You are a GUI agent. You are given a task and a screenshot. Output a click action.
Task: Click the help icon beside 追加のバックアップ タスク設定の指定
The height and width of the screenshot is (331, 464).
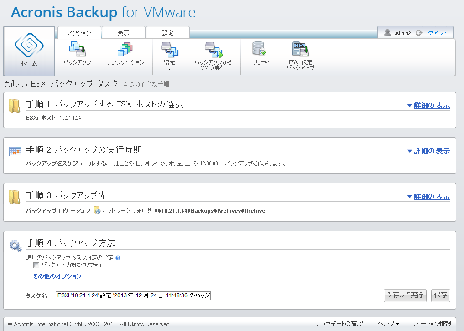118,258
